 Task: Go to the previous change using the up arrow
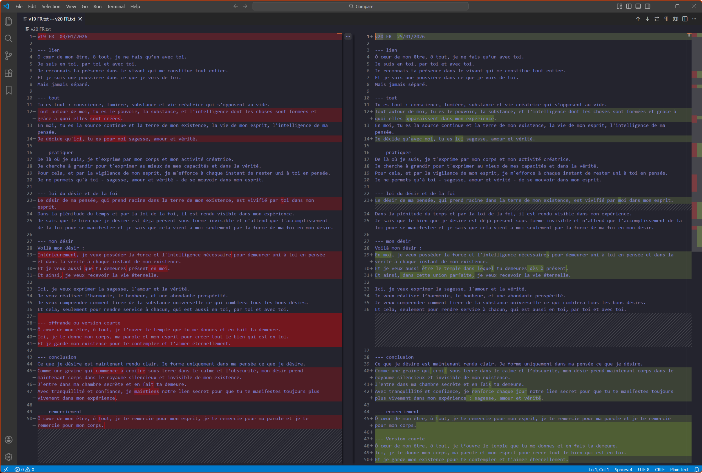click(x=638, y=19)
